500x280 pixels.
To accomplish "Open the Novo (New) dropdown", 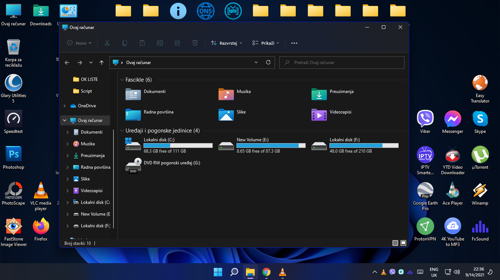I will (x=79, y=43).
